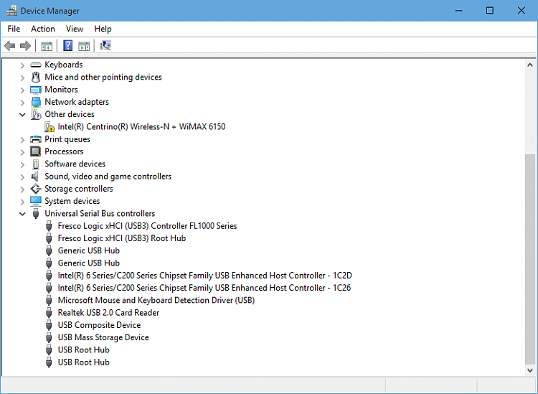Expand the Software devices category
The image size is (538, 394).
click(x=22, y=165)
